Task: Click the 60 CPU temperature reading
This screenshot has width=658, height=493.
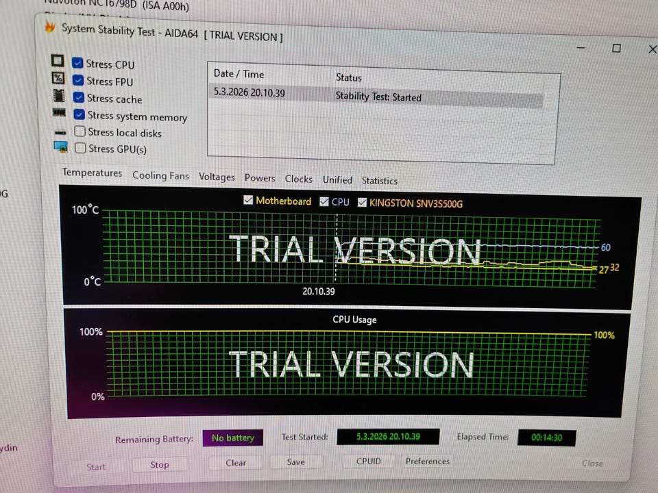Action: tap(605, 247)
